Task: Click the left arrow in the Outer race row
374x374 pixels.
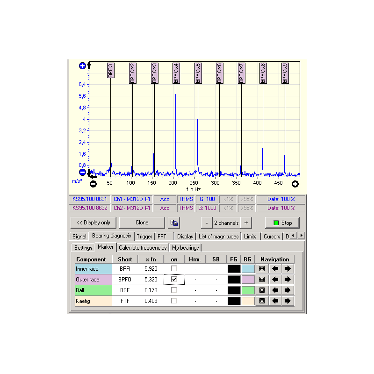Action: pyautogui.click(x=275, y=280)
